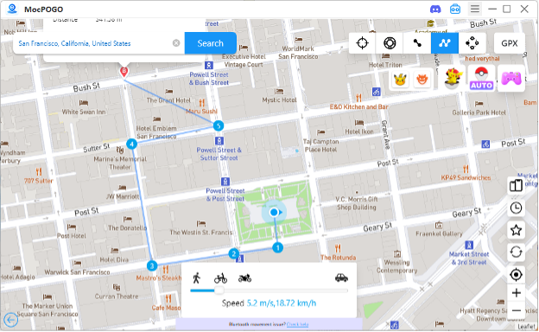539x332 pixels.
Task: Select motorcycle speed icon
Action: pyautogui.click(x=244, y=278)
